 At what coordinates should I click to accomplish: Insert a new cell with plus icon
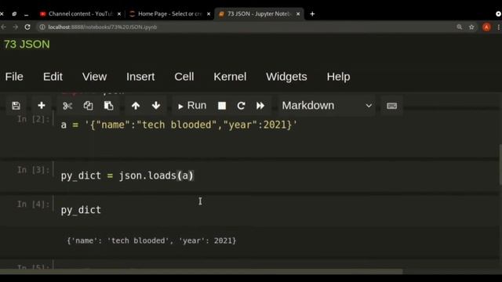(42, 106)
